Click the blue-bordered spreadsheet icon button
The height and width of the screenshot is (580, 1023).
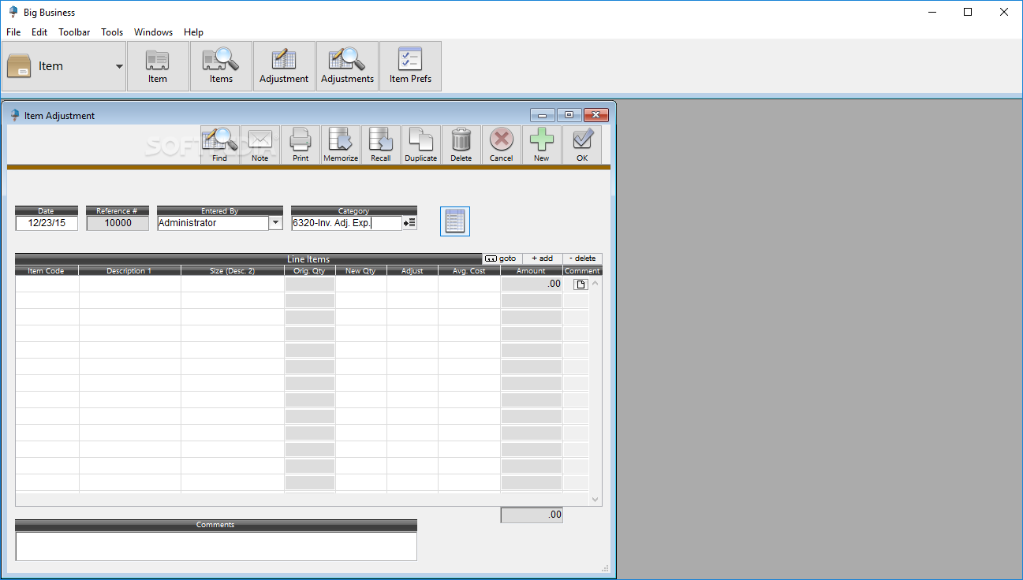pos(455,221)
